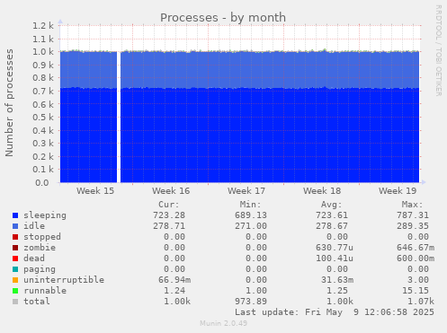
Task: Select the paging legend color square
Action: [15, 269]
